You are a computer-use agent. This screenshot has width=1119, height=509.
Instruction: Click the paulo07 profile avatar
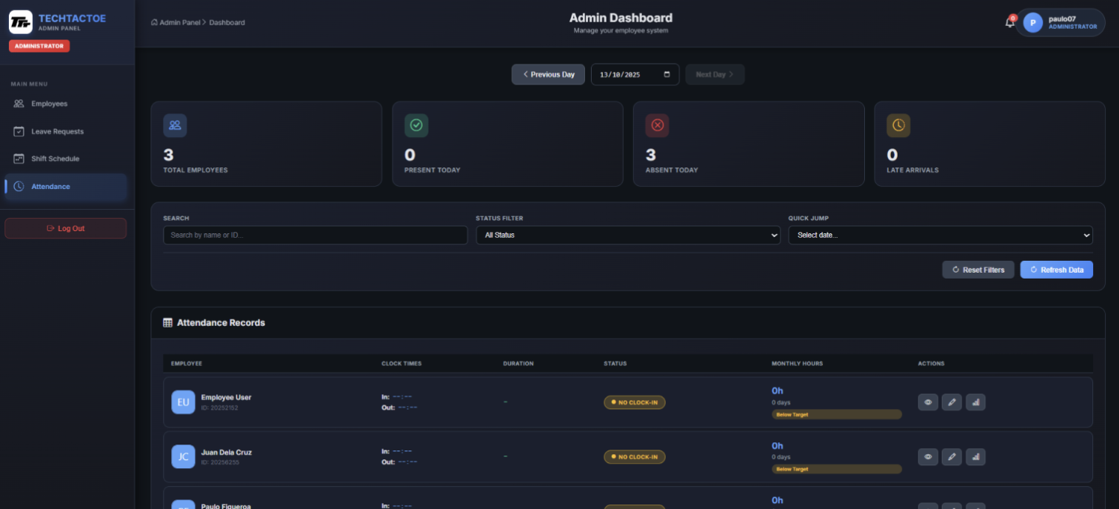[x=1032, y=23]
